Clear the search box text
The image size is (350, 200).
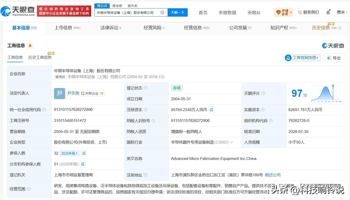click(162, 13)
